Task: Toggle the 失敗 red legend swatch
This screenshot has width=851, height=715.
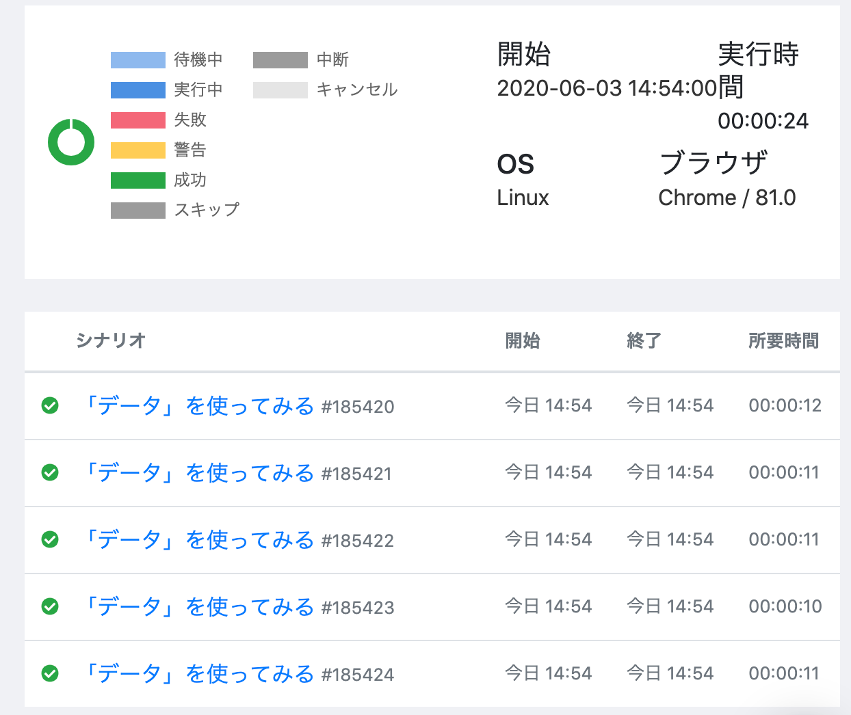Action: pyautogui.click(x=138, y=120)
